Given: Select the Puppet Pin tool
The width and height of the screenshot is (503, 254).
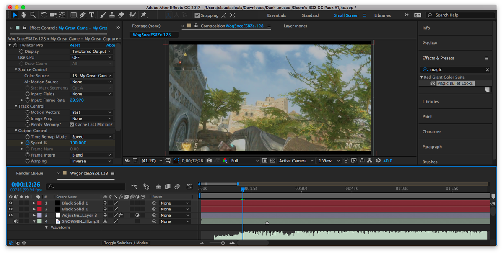Looking at the screenshot, I should [x=144, y=15].
